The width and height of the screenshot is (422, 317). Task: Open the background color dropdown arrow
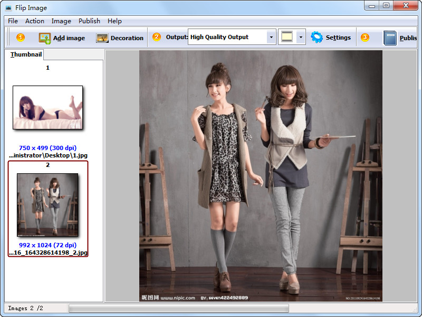[301, 38]
